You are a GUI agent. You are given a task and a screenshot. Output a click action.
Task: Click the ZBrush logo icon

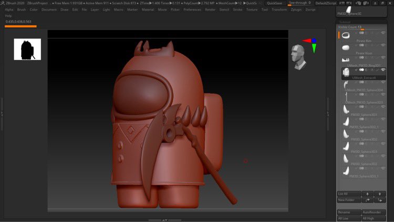point(3,3)
